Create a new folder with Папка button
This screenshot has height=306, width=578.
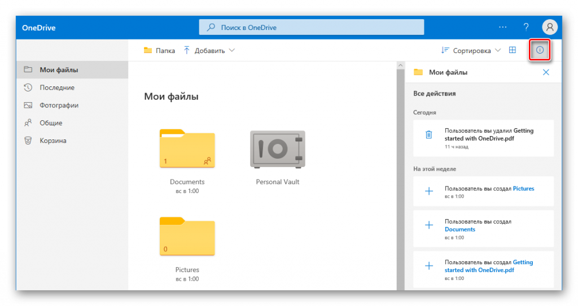pyautogui.click(x=159, y=50)
